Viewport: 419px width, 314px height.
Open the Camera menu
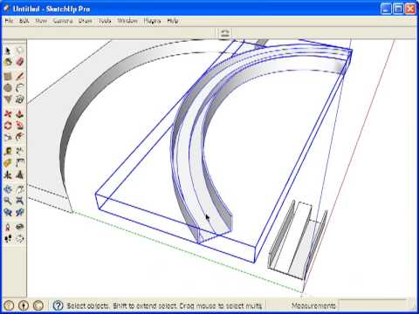63,21
